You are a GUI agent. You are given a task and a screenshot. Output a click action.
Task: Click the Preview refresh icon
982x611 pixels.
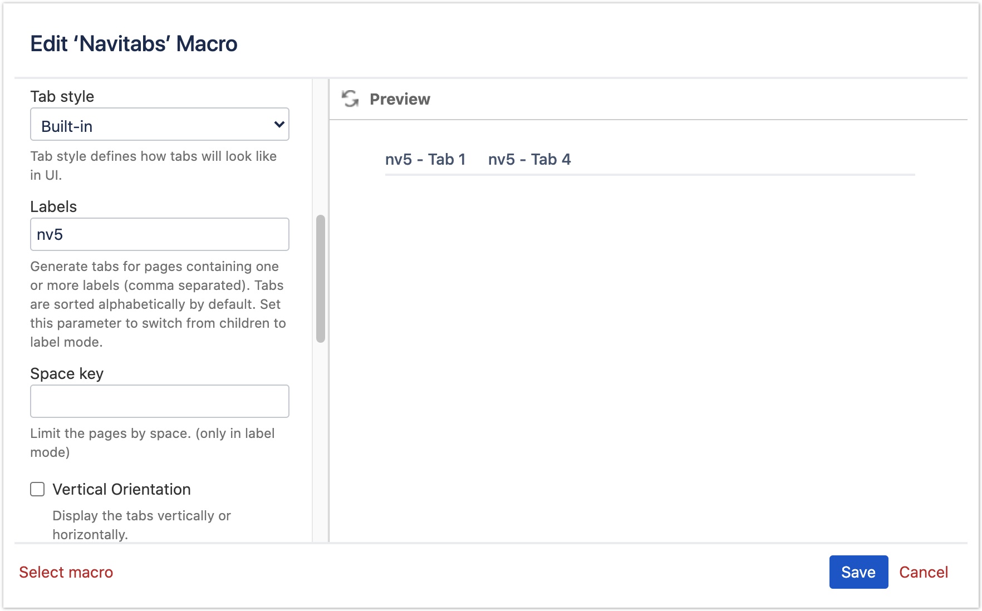click(x=350, y=99)
